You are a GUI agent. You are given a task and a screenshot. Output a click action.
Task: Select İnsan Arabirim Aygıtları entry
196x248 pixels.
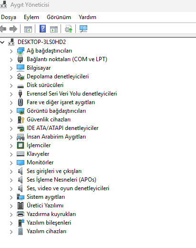tap(56, 137)
